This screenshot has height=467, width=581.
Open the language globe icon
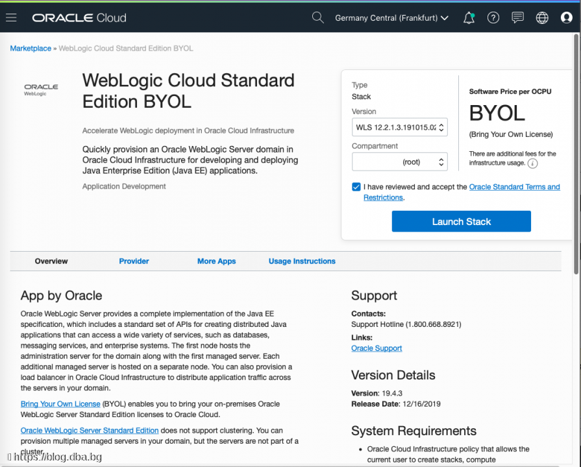pos(541,18)
